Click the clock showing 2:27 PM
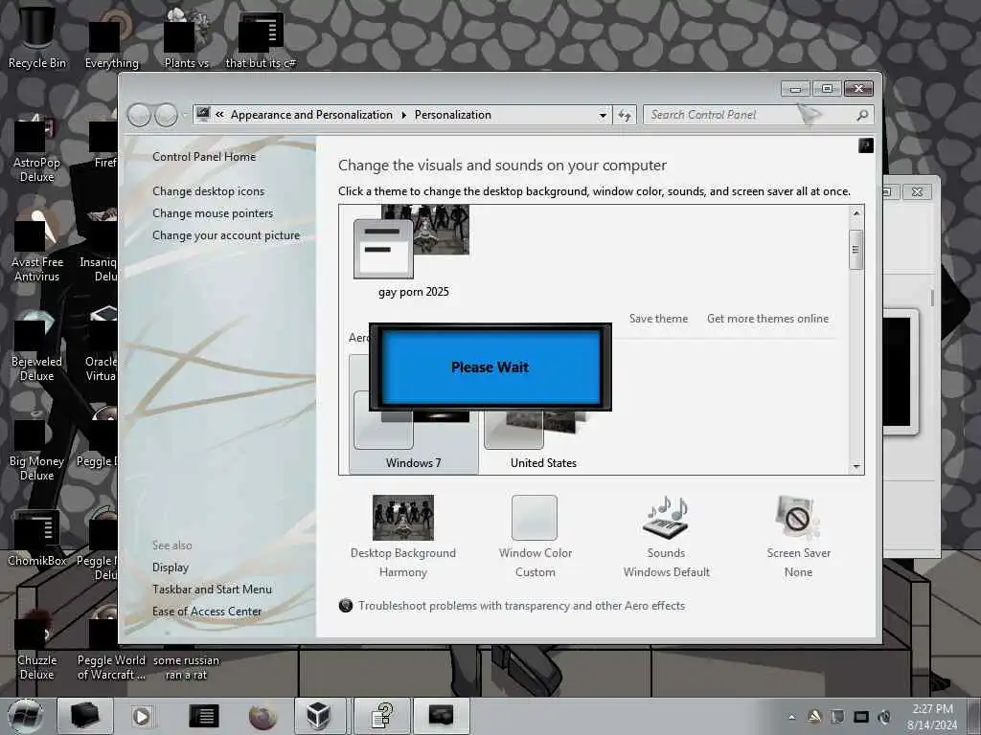The height and width of the screenshot is (735, 981). pyautogui.click(x=931, y=717)
